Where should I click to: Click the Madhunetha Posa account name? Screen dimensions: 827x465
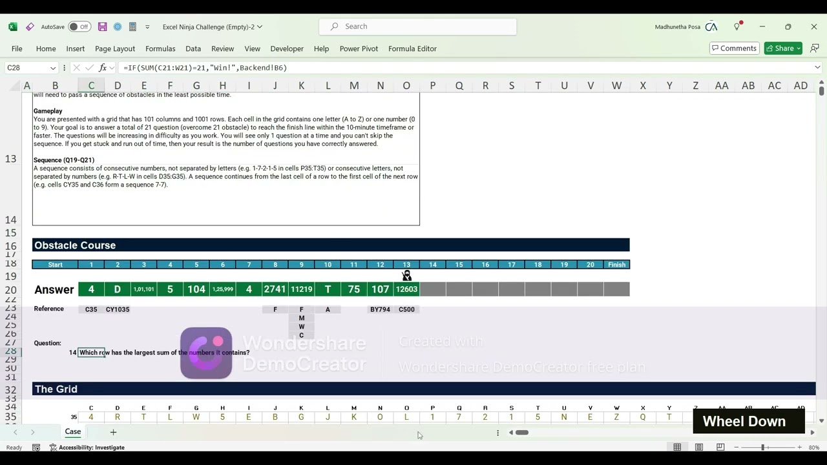pyautogui.click(x=677, y=26)
